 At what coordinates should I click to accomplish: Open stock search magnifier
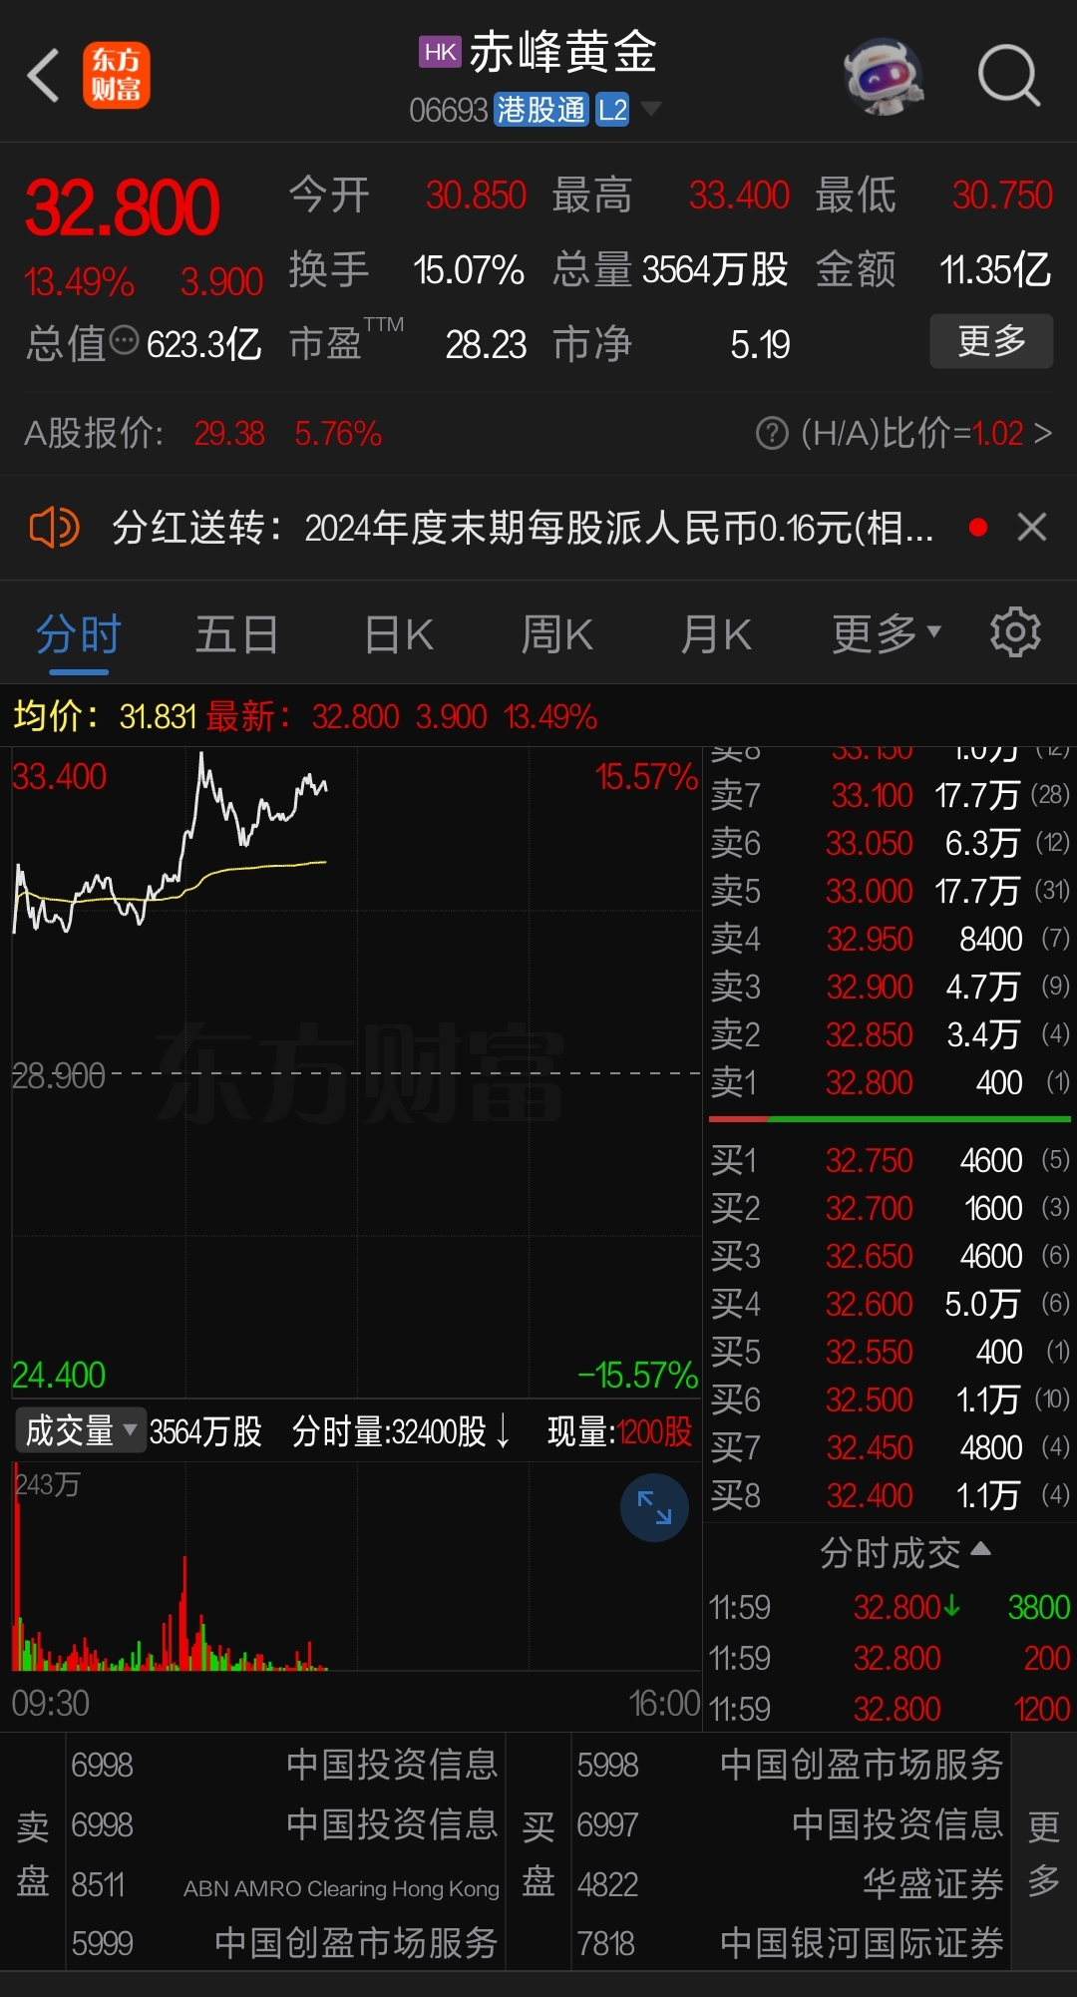[1009, 75]
